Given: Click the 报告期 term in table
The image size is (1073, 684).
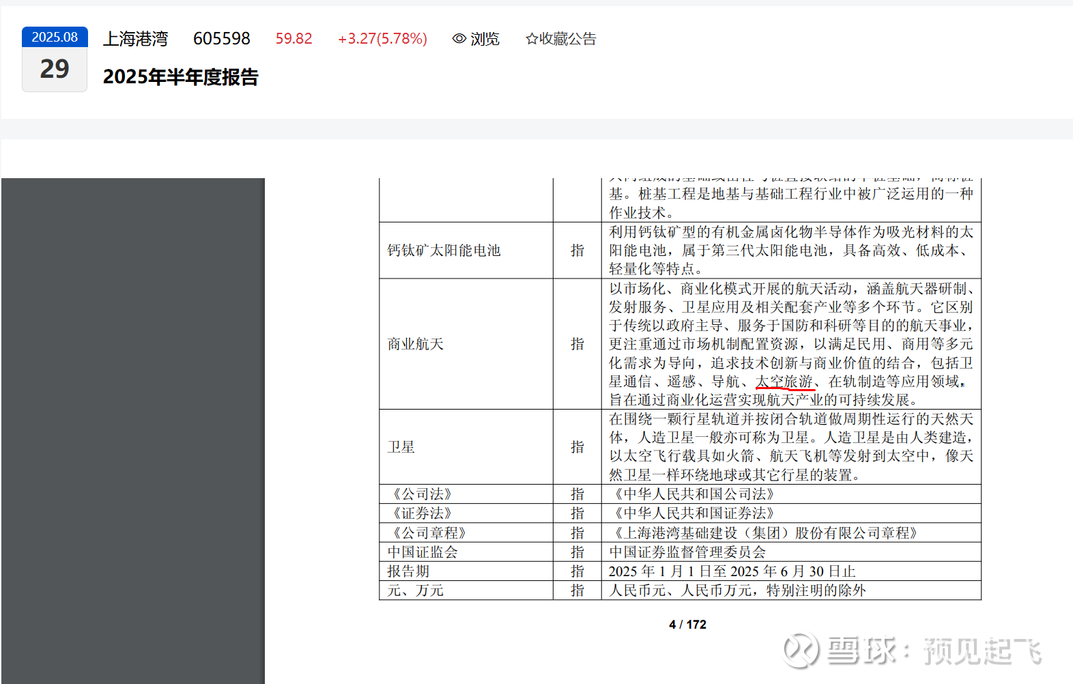Looking at the screenshot, I should [x=408, y=571].
